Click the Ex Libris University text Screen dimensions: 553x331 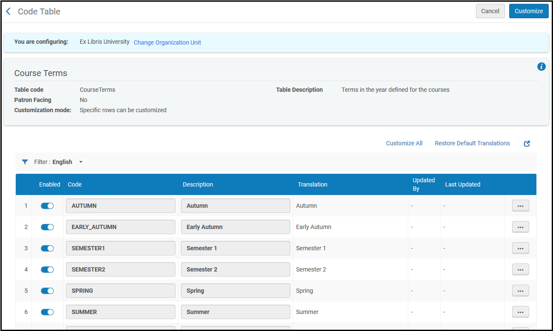[x=105, y=42]
